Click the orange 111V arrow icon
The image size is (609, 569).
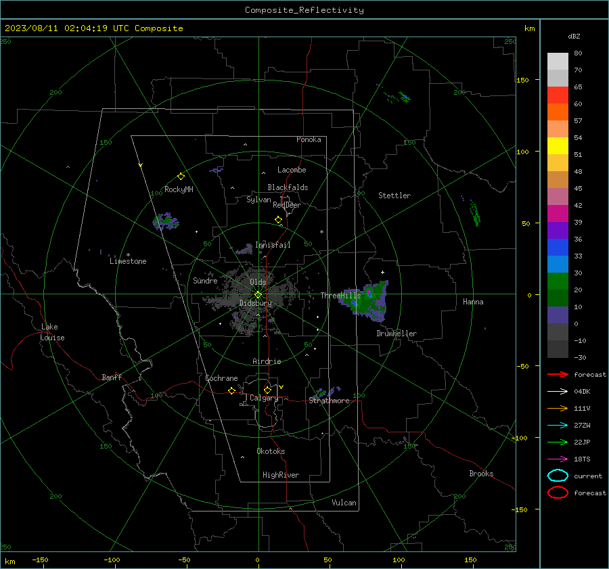558,408
